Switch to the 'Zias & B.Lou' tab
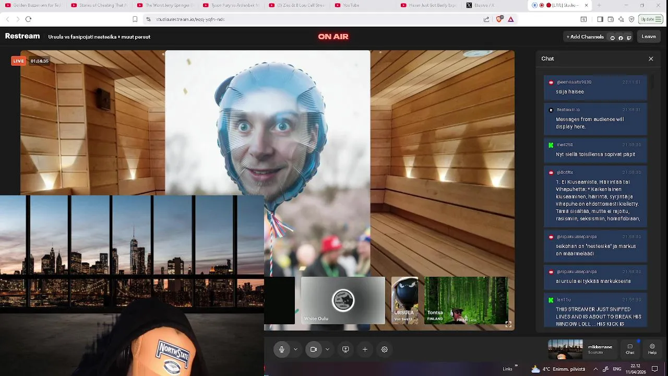 click(x=296, y=5)
